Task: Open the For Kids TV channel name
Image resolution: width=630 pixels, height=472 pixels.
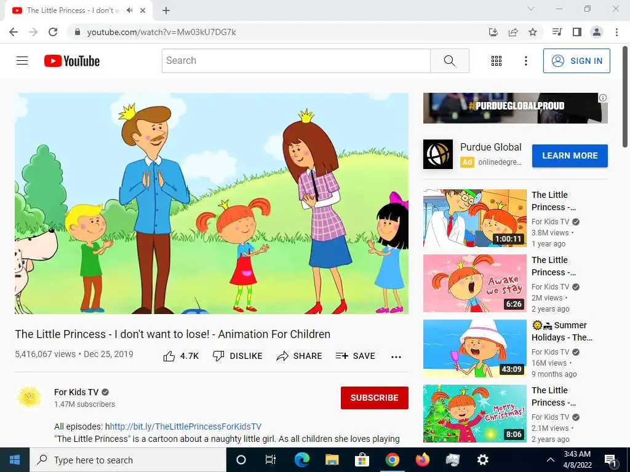Action: (x=76, y=392)
